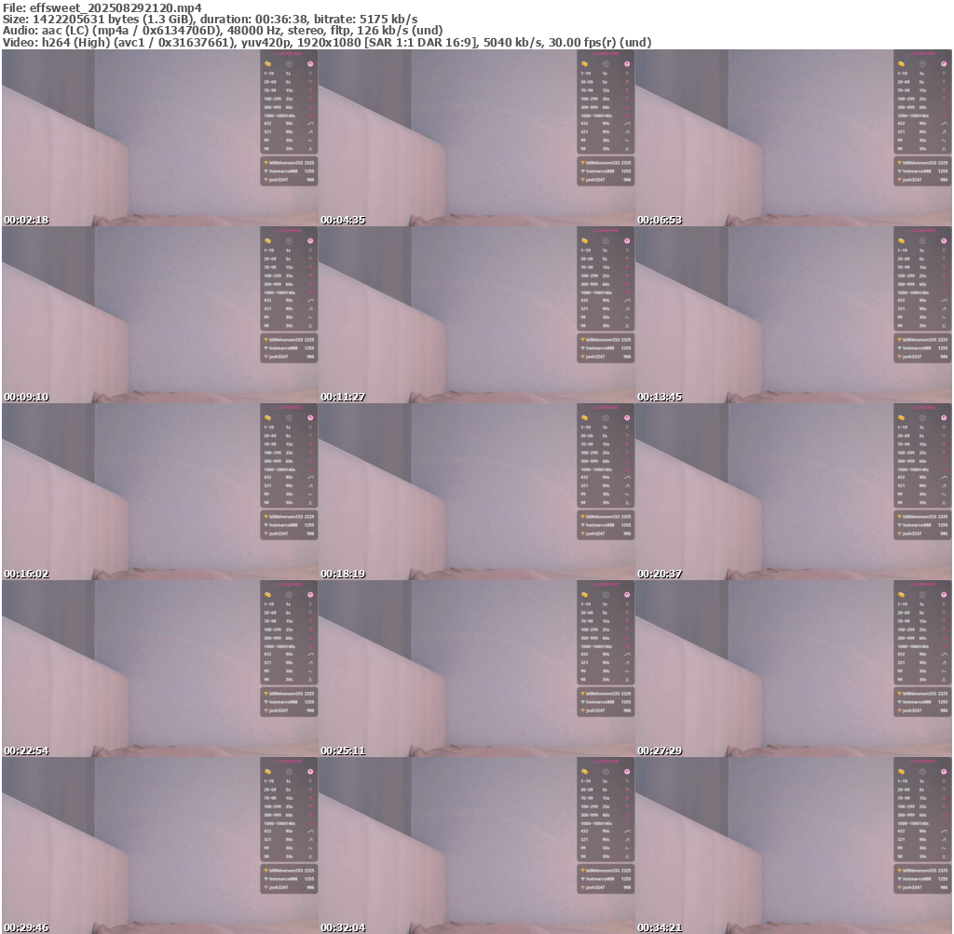
Task: Click the Audio stream info line
Action: click(222, 31)
